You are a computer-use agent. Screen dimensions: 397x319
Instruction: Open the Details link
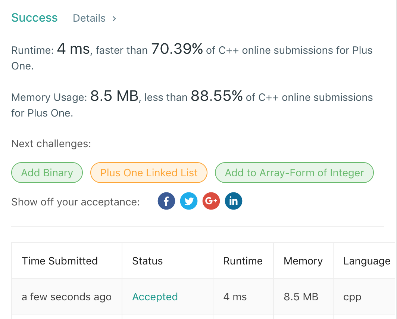[x=89, y=18]
